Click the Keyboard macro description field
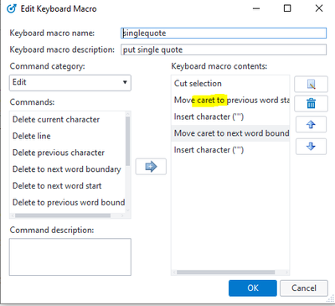This screenshot has height=306, width=335. (224, 49)
